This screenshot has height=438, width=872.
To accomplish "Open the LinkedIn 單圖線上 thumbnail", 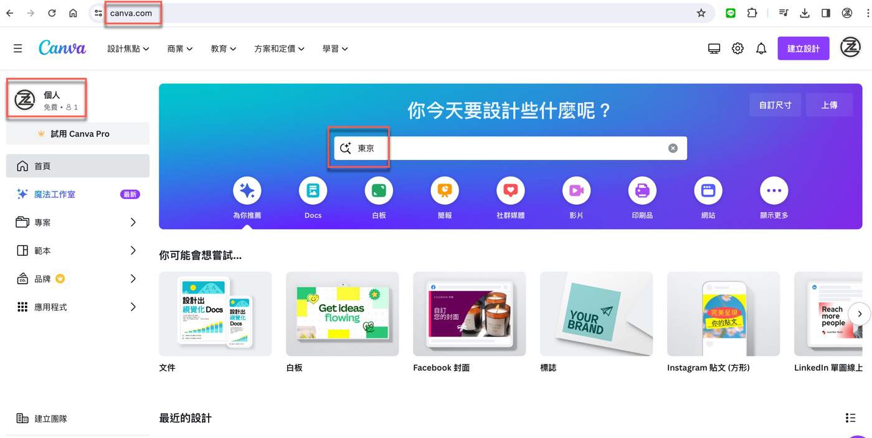I will (x=828, y=314).
